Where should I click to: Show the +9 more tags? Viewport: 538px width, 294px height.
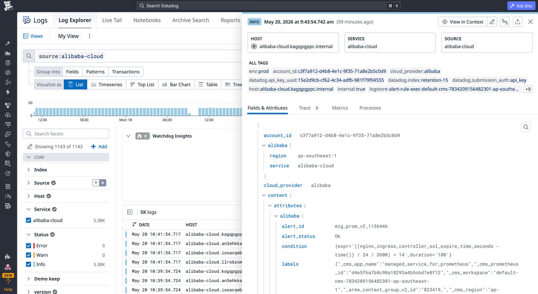click(528, 89)
